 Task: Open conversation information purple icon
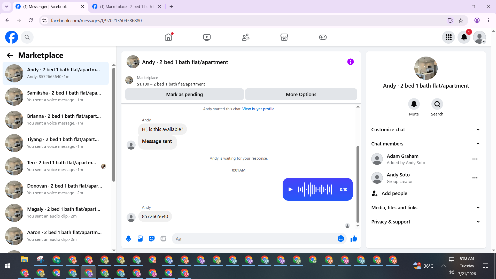point(351,62)
